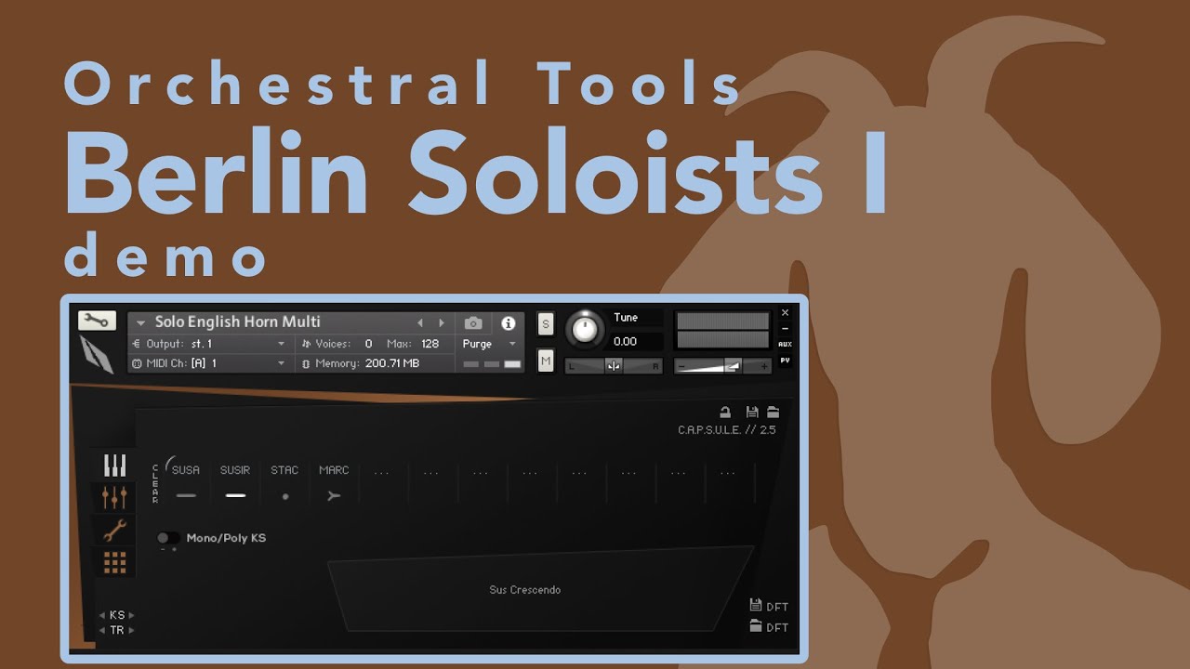
Task: Save the preset with the C.A.P.S.U.L.E. floppy-disk icon
Action: coord(752,413)
